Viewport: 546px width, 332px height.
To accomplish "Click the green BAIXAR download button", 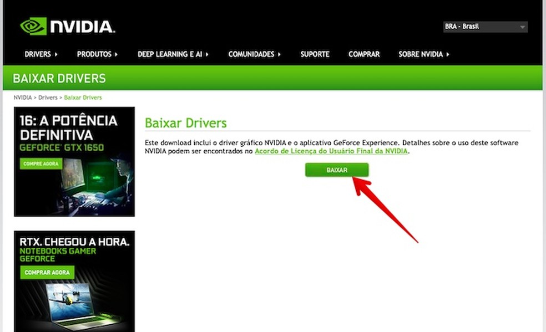I will click(337, 170).
